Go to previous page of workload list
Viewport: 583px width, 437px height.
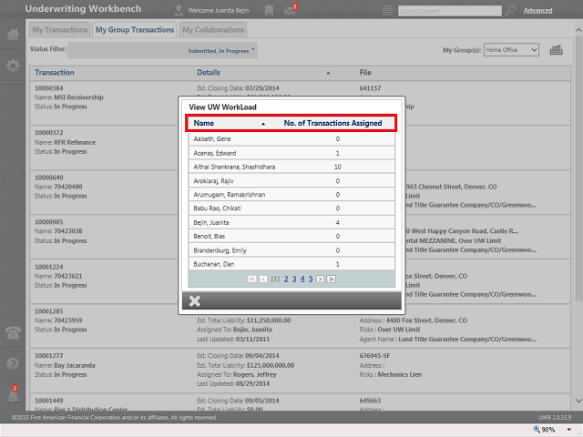pyautogui.click(x=263, y=279)
